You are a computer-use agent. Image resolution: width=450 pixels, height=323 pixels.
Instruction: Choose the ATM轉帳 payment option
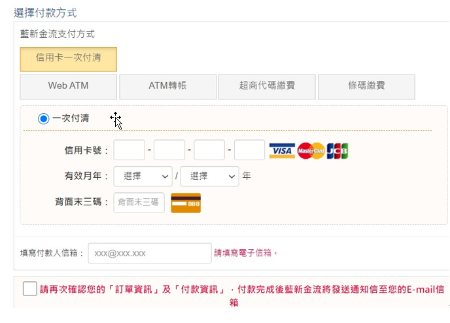[167, 86]
